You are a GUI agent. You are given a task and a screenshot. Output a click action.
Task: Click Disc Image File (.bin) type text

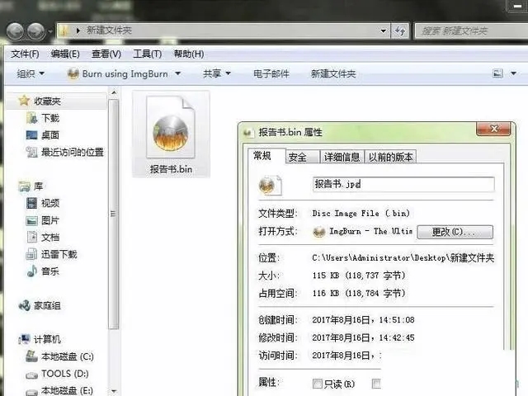tap(361, 213)
